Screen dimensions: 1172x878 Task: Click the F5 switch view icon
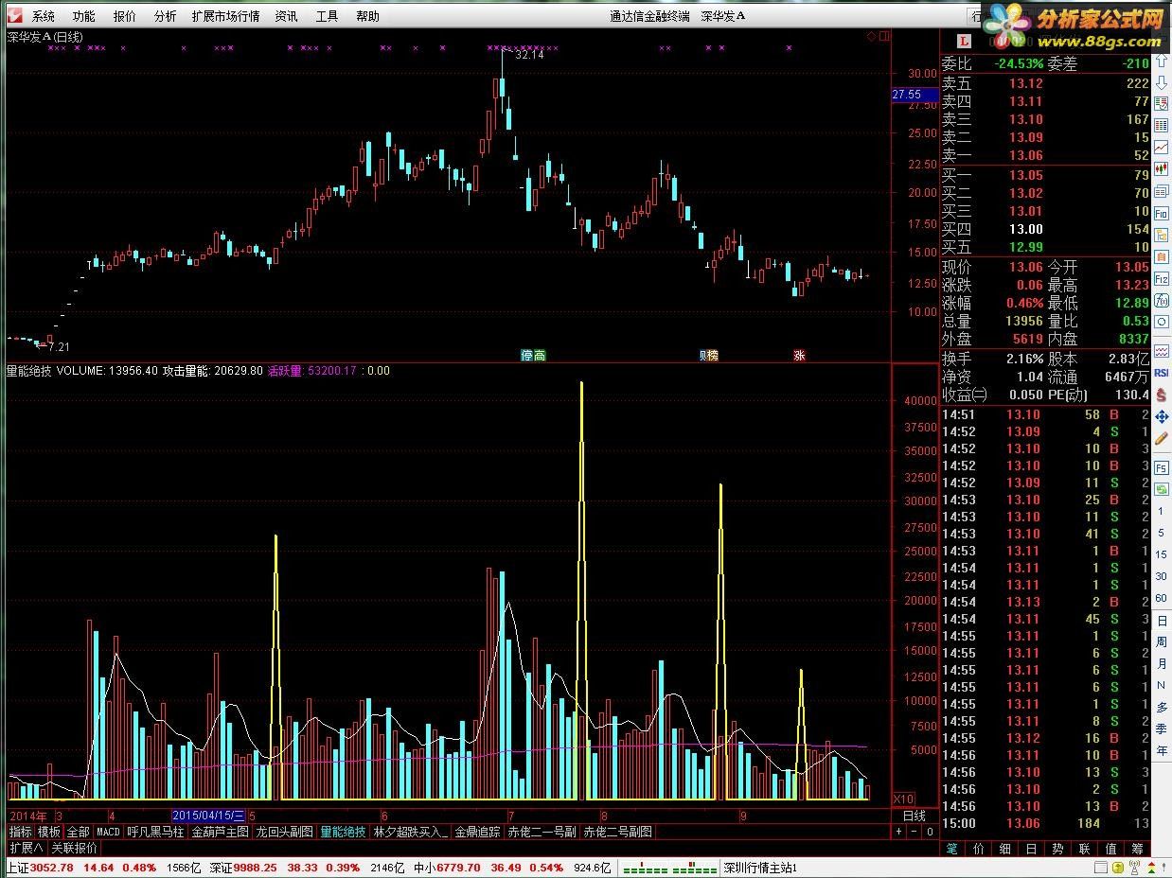1161,467
